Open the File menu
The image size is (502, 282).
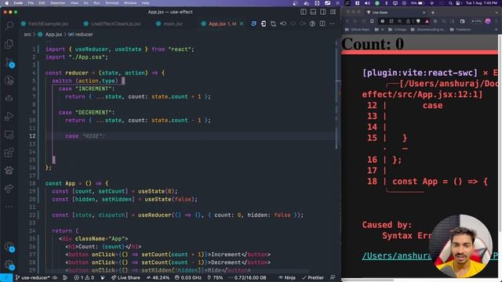[x=31, y=3]
